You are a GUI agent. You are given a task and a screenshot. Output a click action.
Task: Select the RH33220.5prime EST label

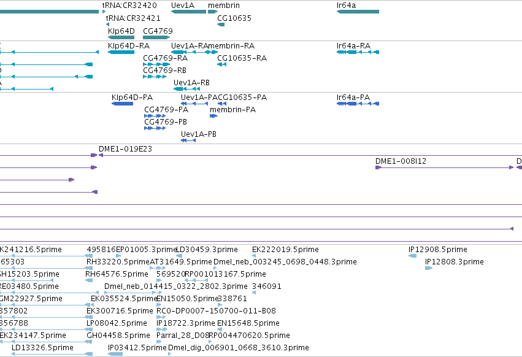(118, 262)
